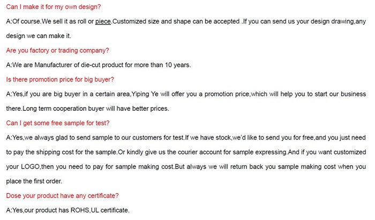Click the heading 'Are you factory or trading company?'
The image size is (375, 220).
[57, 50]
